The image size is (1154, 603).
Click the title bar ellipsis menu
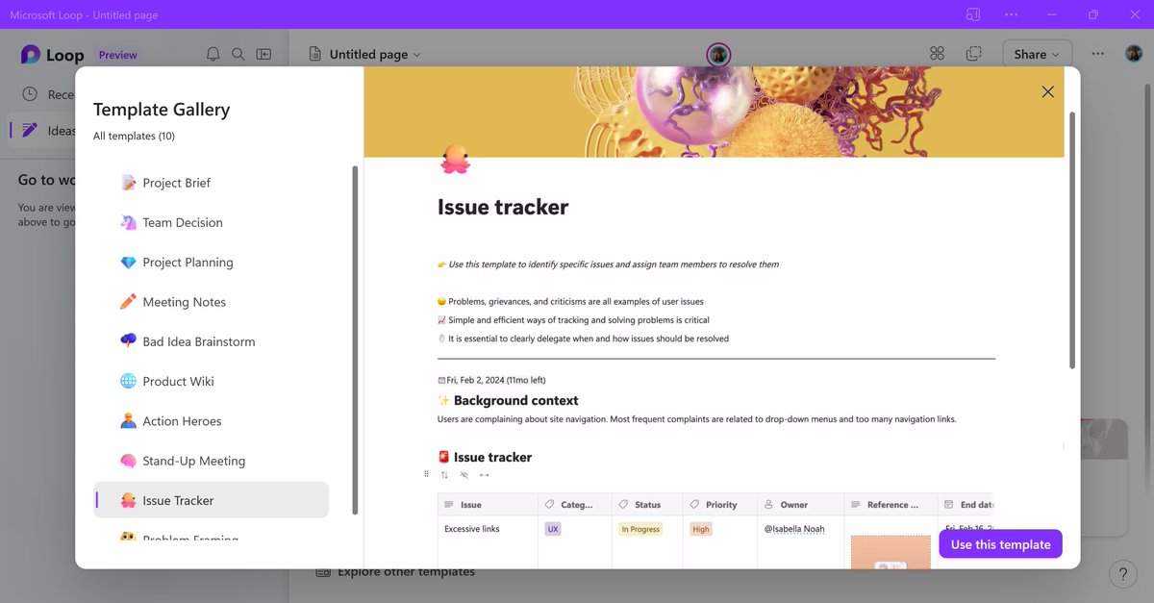point(1011,14)
